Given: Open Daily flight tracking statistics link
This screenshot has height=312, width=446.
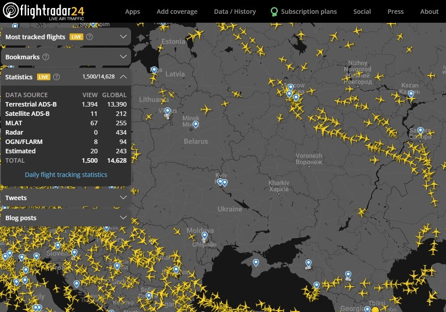Looking at the screenshot, I should 66,175.
